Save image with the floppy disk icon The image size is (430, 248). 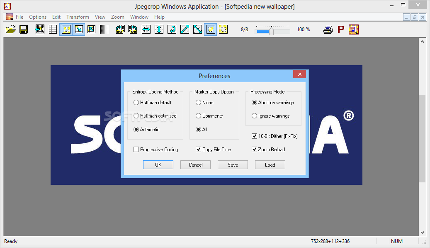click(24, 29)
